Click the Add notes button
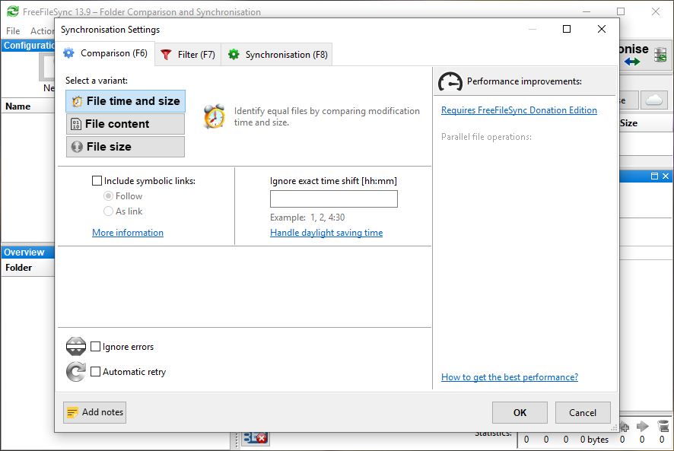The image size is (674, 451). 94,412
